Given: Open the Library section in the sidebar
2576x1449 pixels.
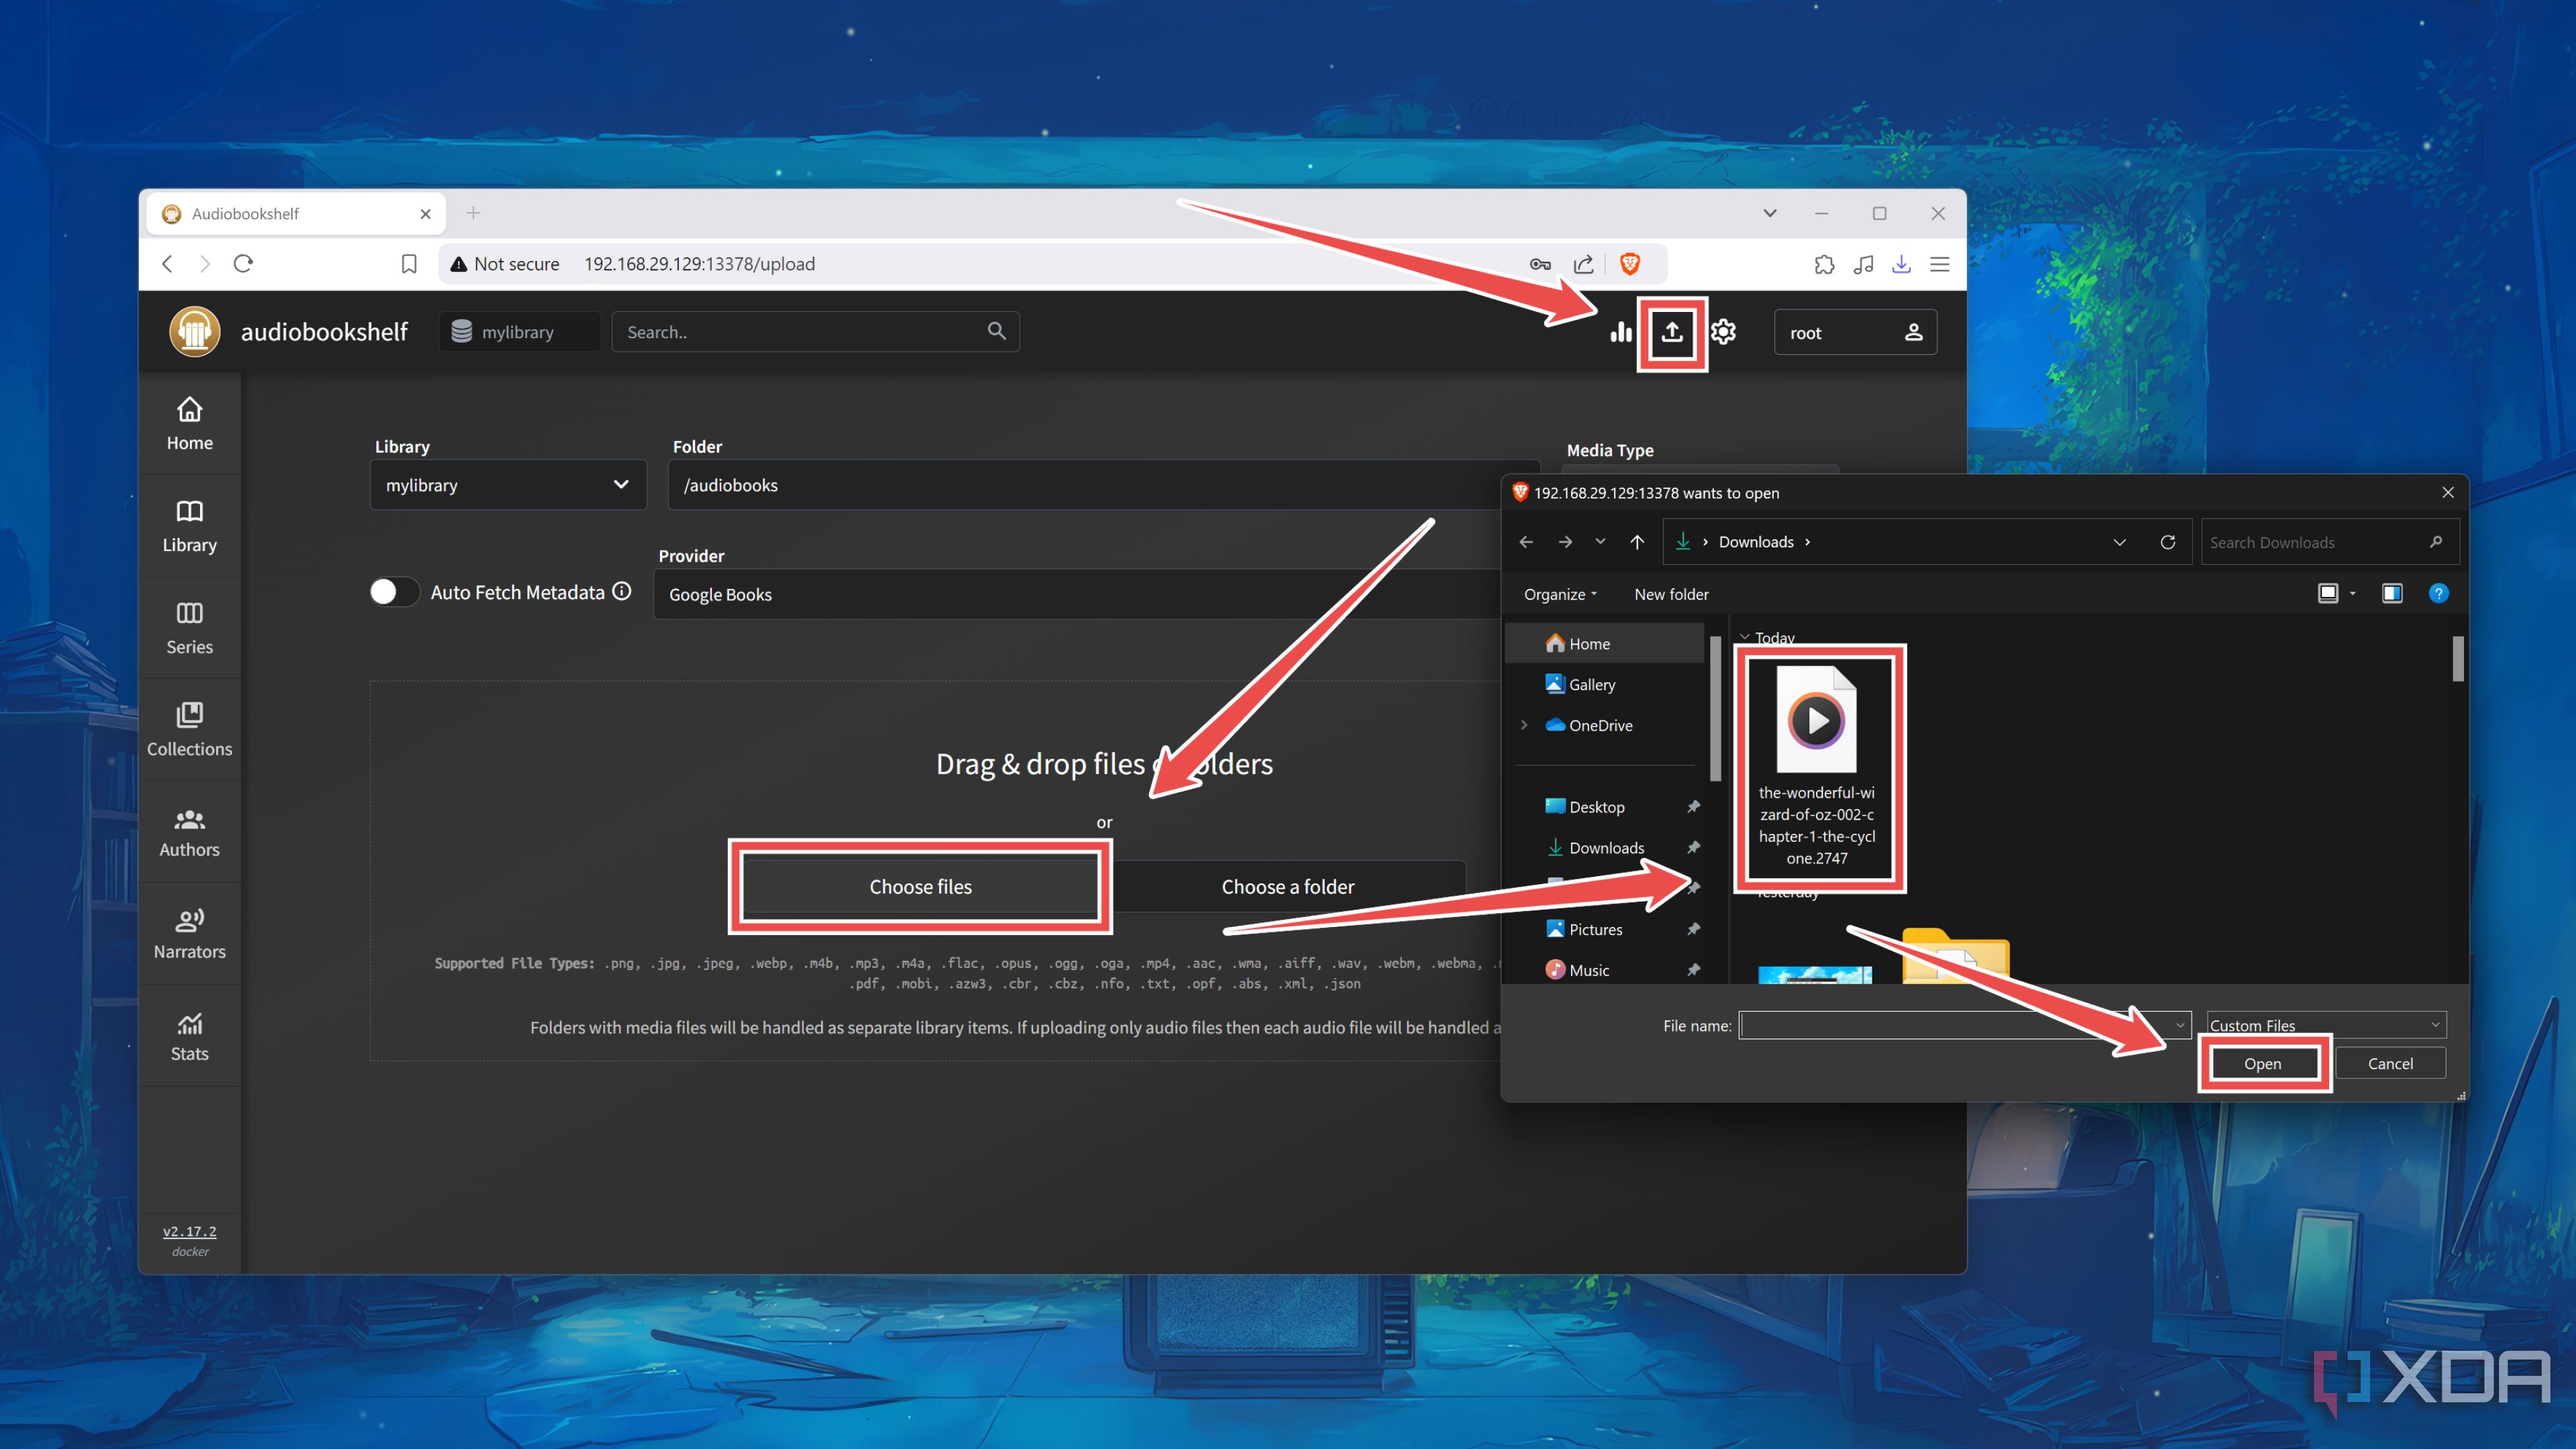Looking at the screenshot, I should click(x=189, y=524).
